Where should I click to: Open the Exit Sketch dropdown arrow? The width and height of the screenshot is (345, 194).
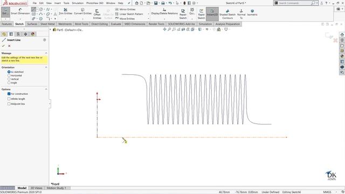click(5, 19)
